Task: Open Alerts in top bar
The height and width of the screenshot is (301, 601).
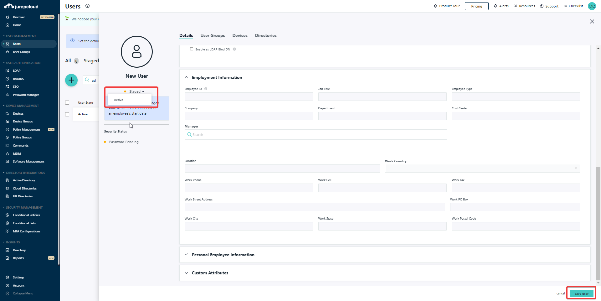Action: [501, 6]
